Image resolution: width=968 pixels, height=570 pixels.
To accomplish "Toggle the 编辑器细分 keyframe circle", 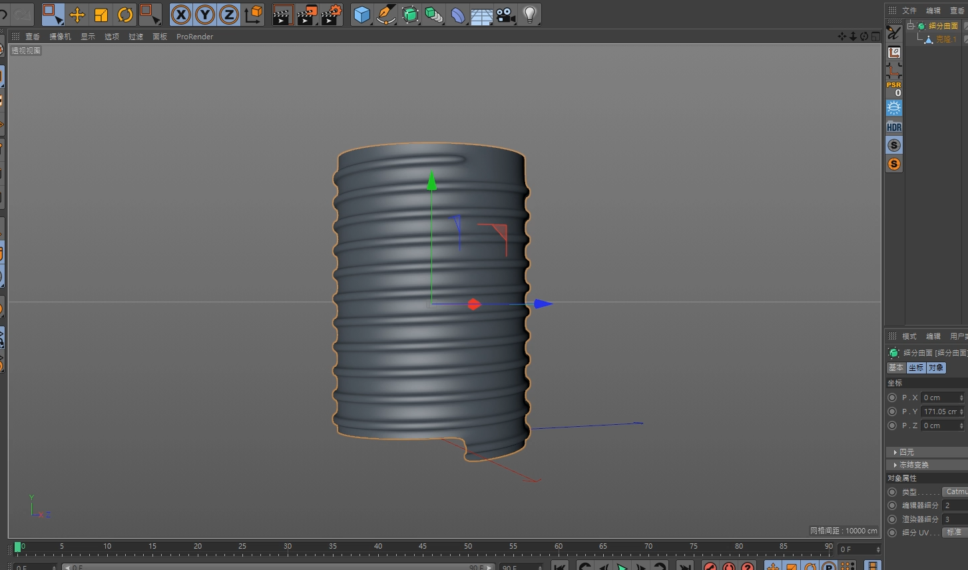I will tap(892, 505).
